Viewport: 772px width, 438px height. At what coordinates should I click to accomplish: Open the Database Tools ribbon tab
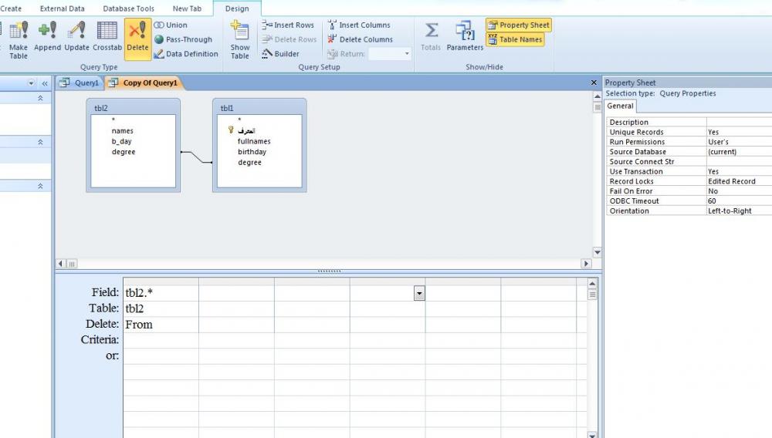[x=128, y=8]
